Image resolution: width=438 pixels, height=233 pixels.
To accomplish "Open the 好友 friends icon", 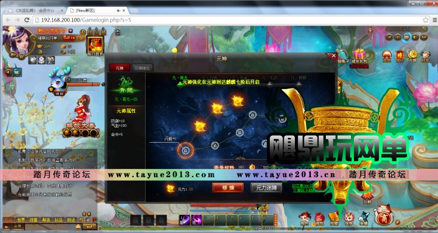I will (425, 56).
